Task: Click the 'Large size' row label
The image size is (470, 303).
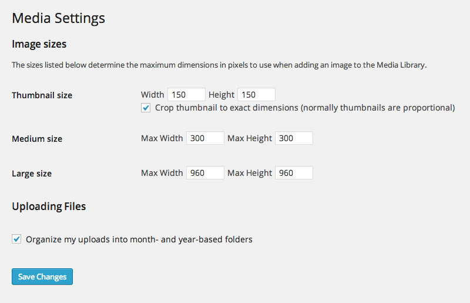Action: click(x=32, y=174)
